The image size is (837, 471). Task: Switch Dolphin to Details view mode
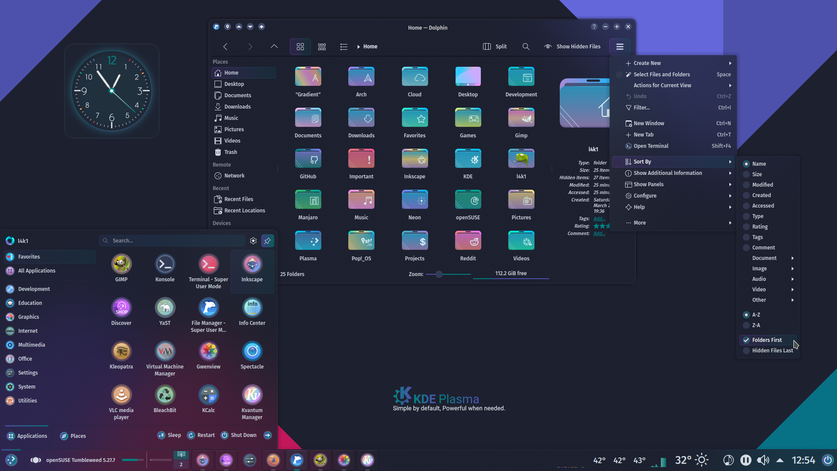(344, 47)
